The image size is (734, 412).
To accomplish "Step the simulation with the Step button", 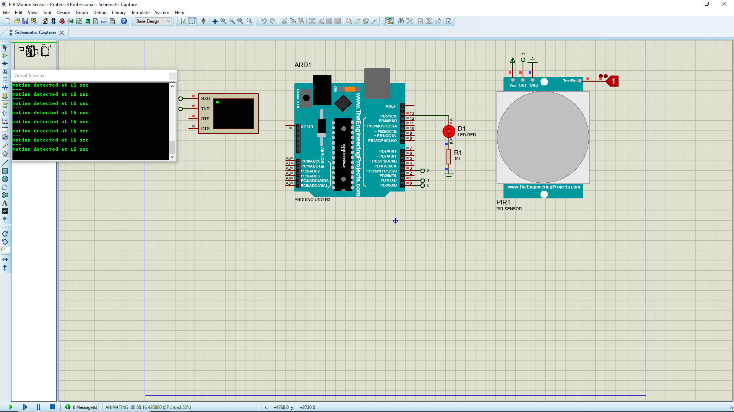I will click(x=25, y=407).
